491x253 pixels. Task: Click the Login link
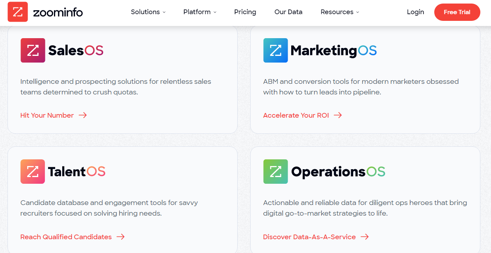point(415,12)
